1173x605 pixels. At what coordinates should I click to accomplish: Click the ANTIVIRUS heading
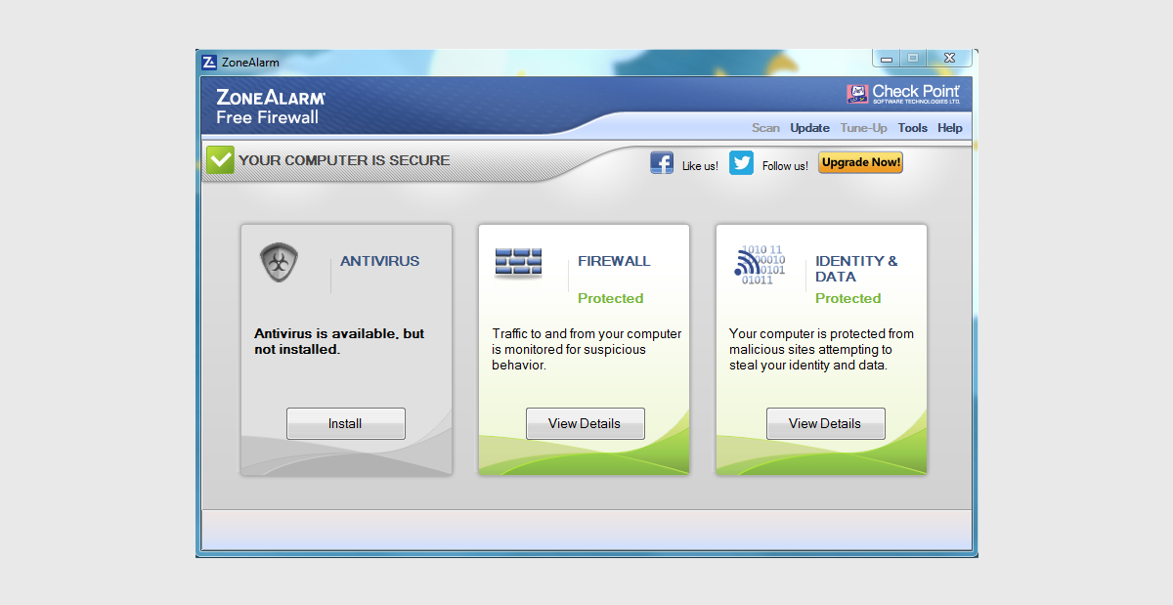click(x=380, y=261)
